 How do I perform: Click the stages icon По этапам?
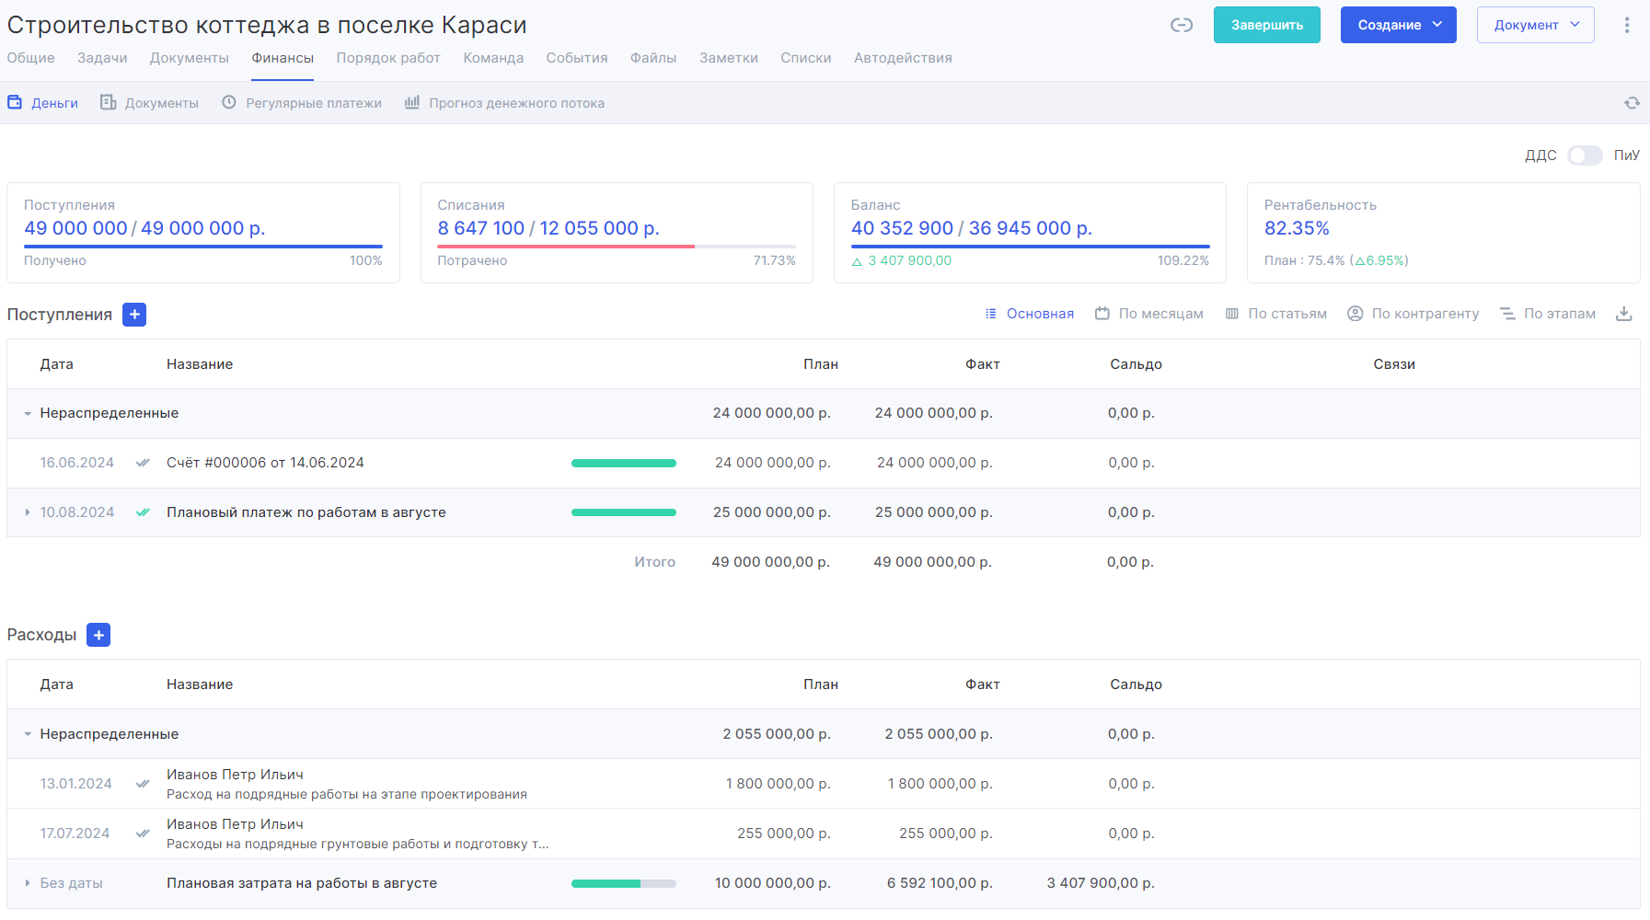pos(1507,314)
